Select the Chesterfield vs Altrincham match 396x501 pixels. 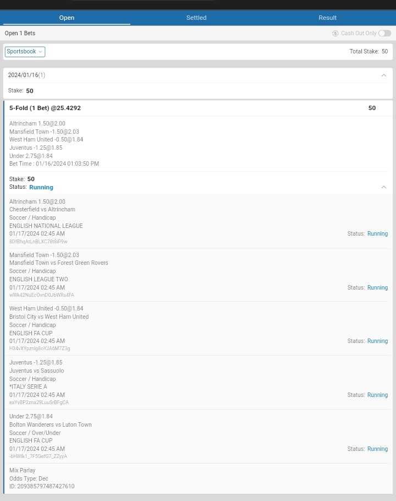(42, 209)
